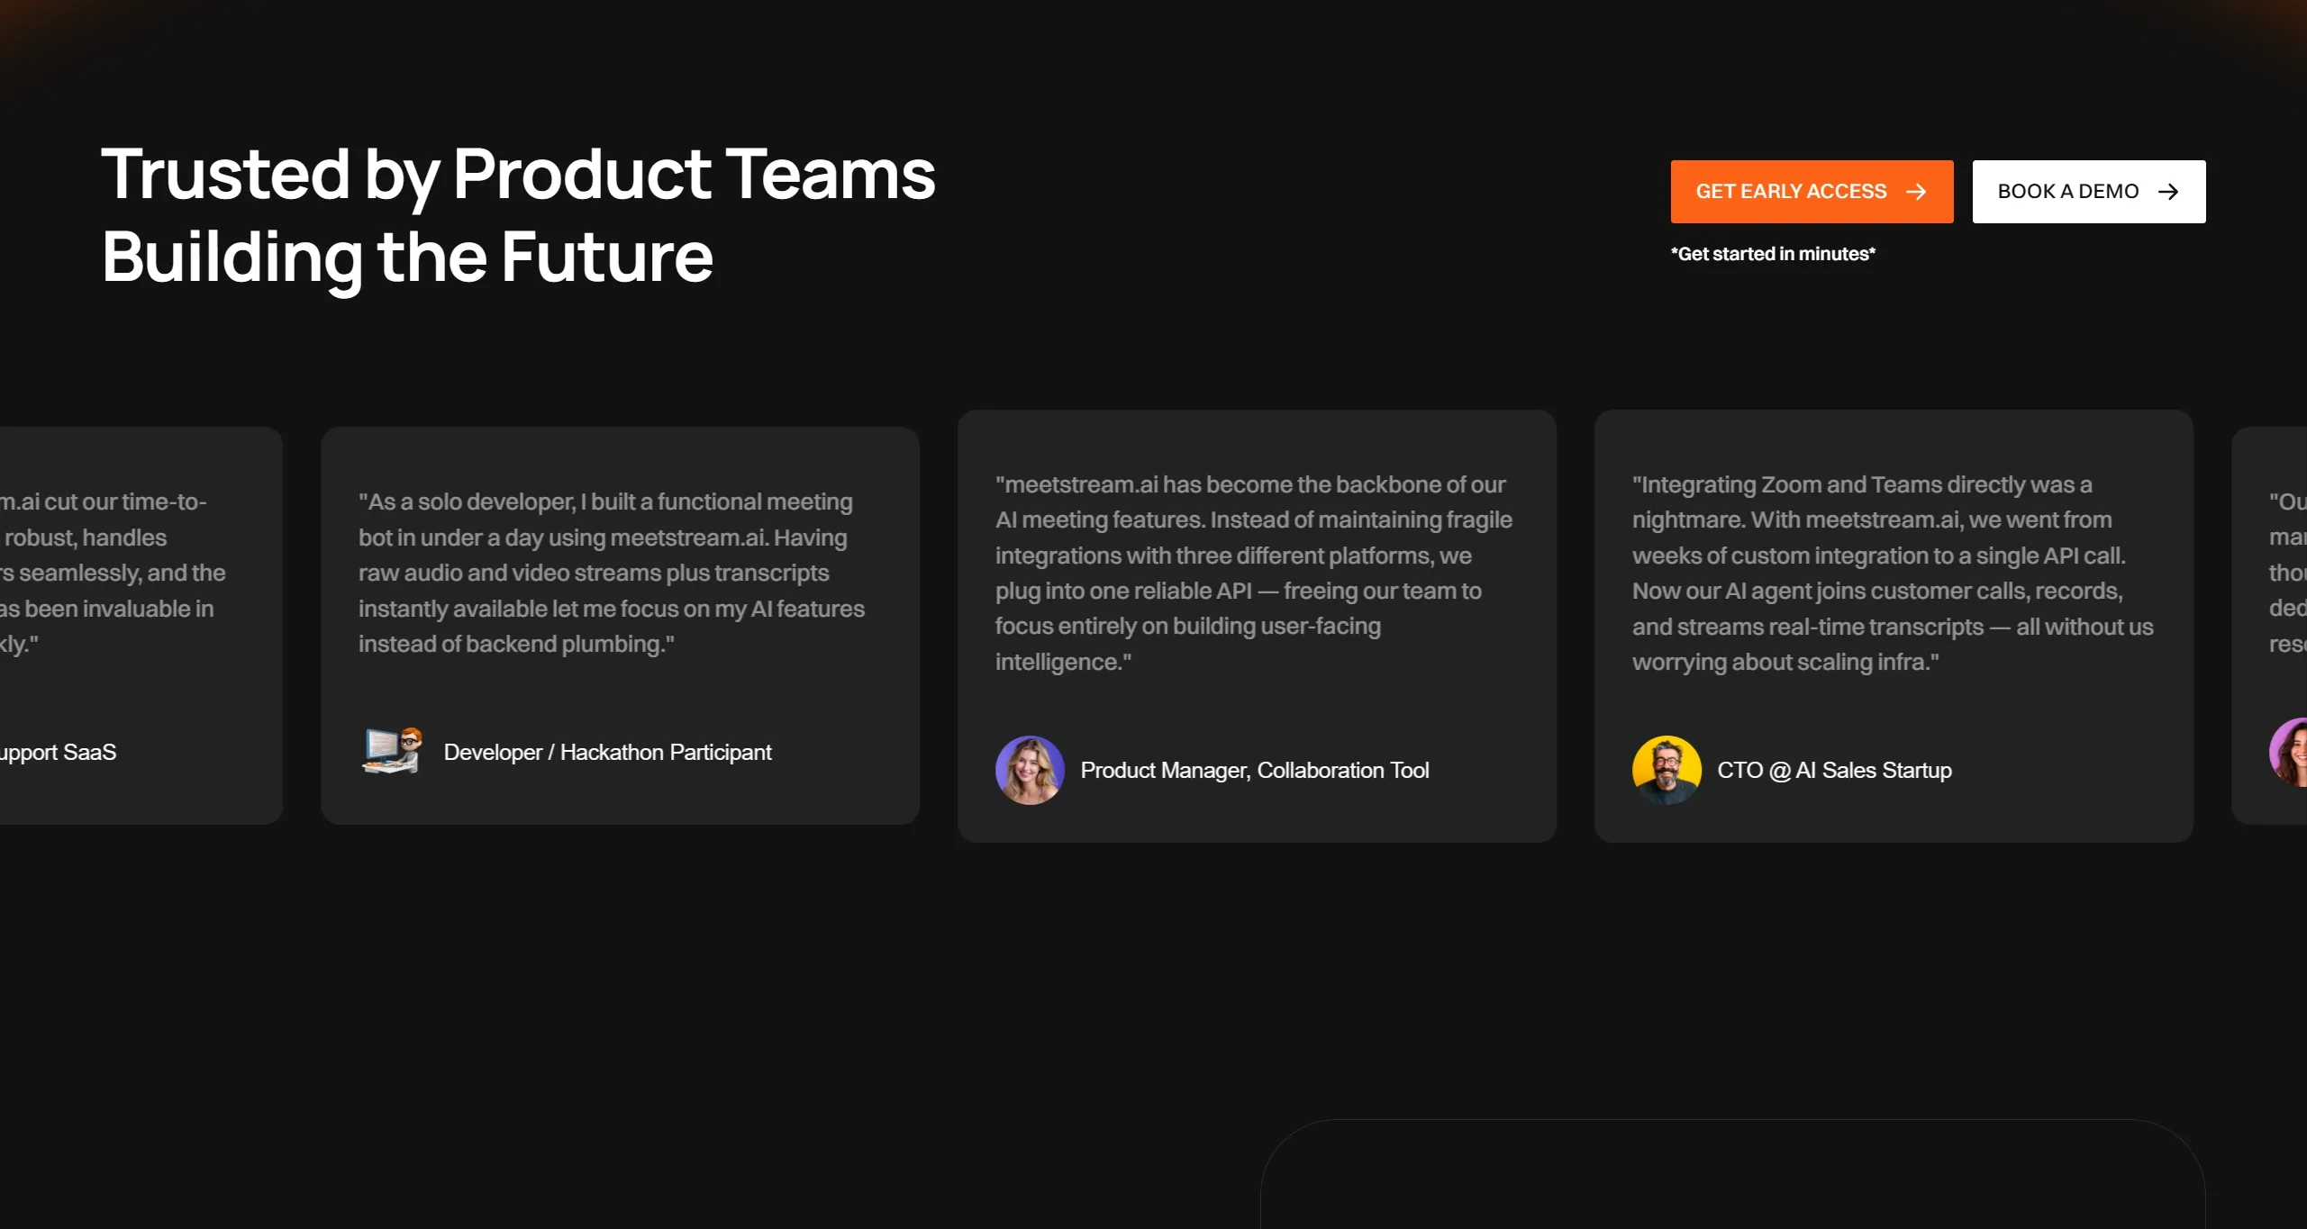Click the Product Manager's avatar photo
Viewport: 2307px width, 1229px height.
1030,770
